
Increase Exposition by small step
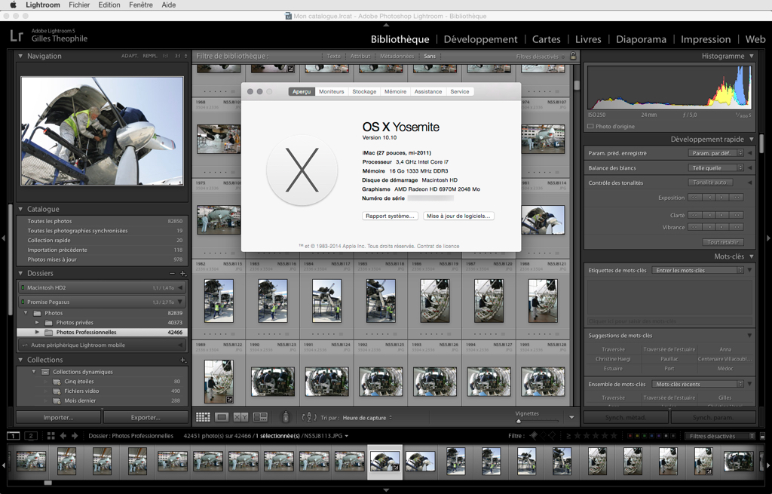pyautogui.click(x=722, y=198)
